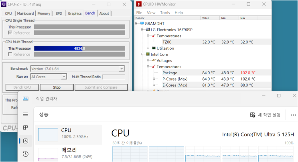Collapse the GRAMDHT tree node
298x162 pixels.
[136, 24]
